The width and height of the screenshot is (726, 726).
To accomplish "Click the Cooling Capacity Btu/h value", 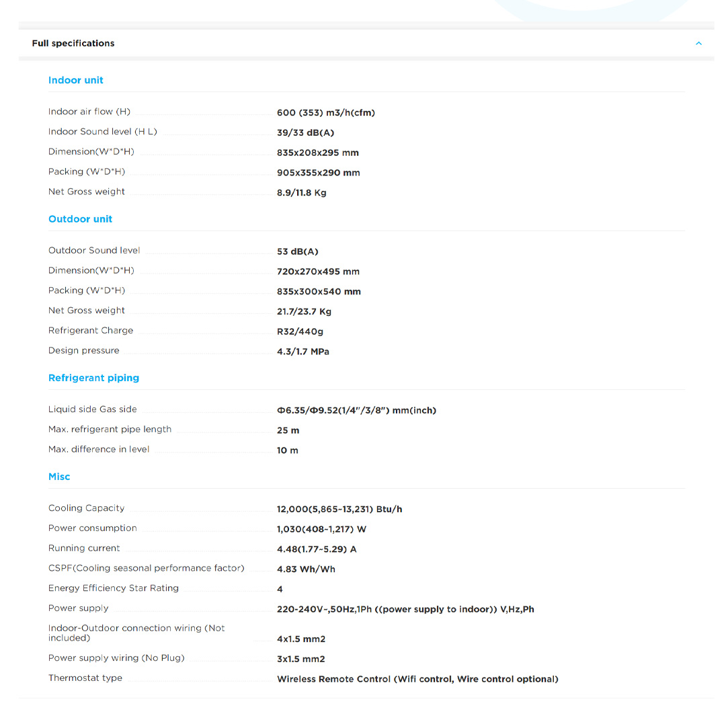I will 339,509.
